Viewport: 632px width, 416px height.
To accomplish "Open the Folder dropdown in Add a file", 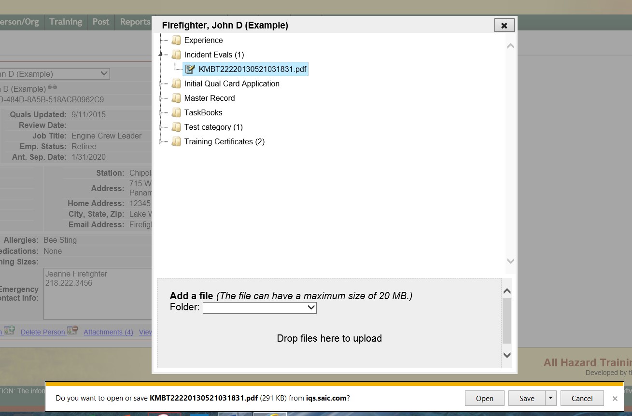I will pyautogui.click(x=259, y=307).
